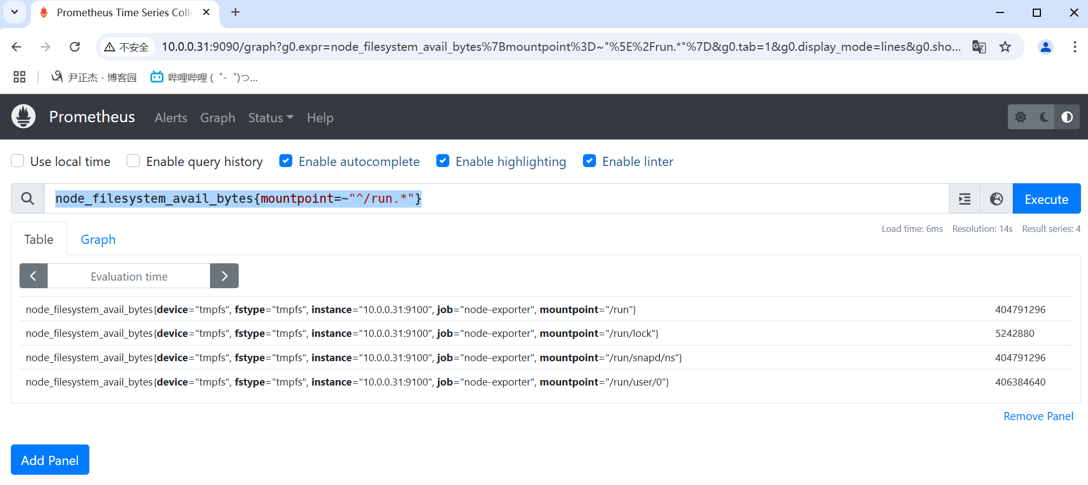Run the query with Execute

coord(1046,199)
